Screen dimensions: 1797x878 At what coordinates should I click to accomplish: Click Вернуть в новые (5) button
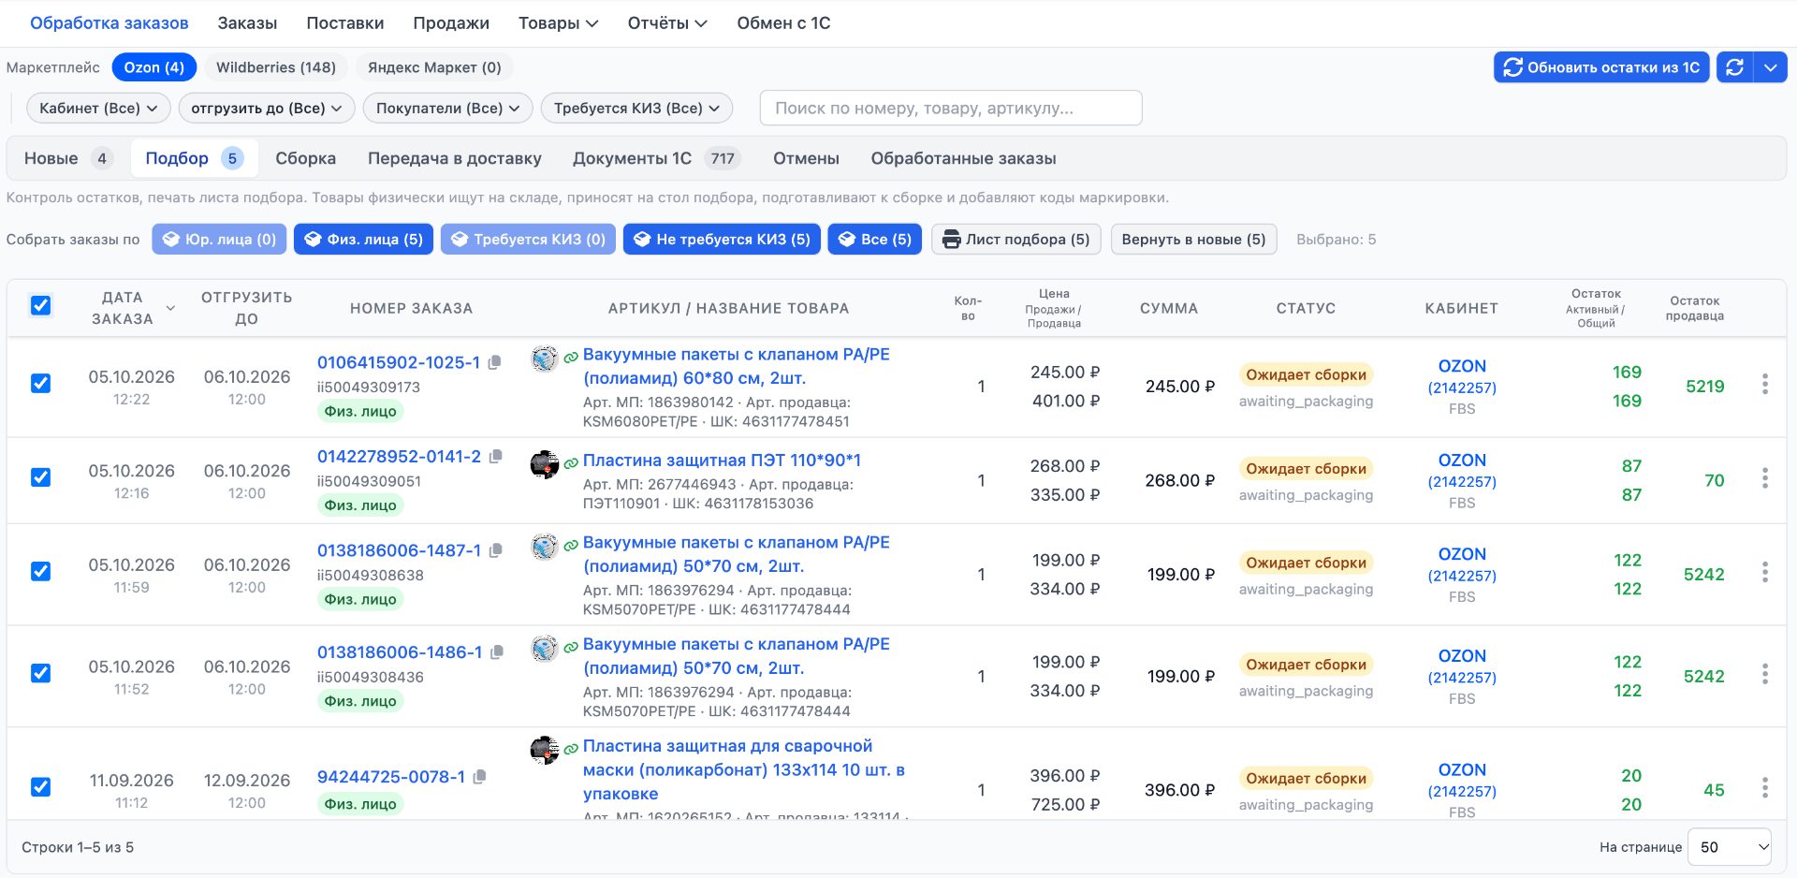pos(1193,240)
